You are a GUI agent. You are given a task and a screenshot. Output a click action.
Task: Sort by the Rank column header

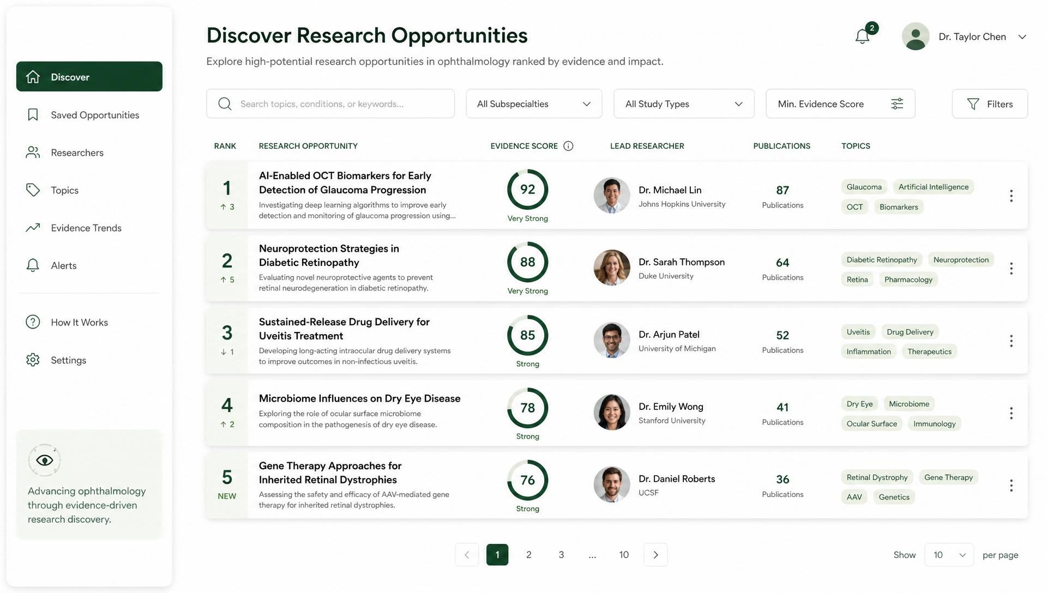pyautogui.click(x=225, y=146)
